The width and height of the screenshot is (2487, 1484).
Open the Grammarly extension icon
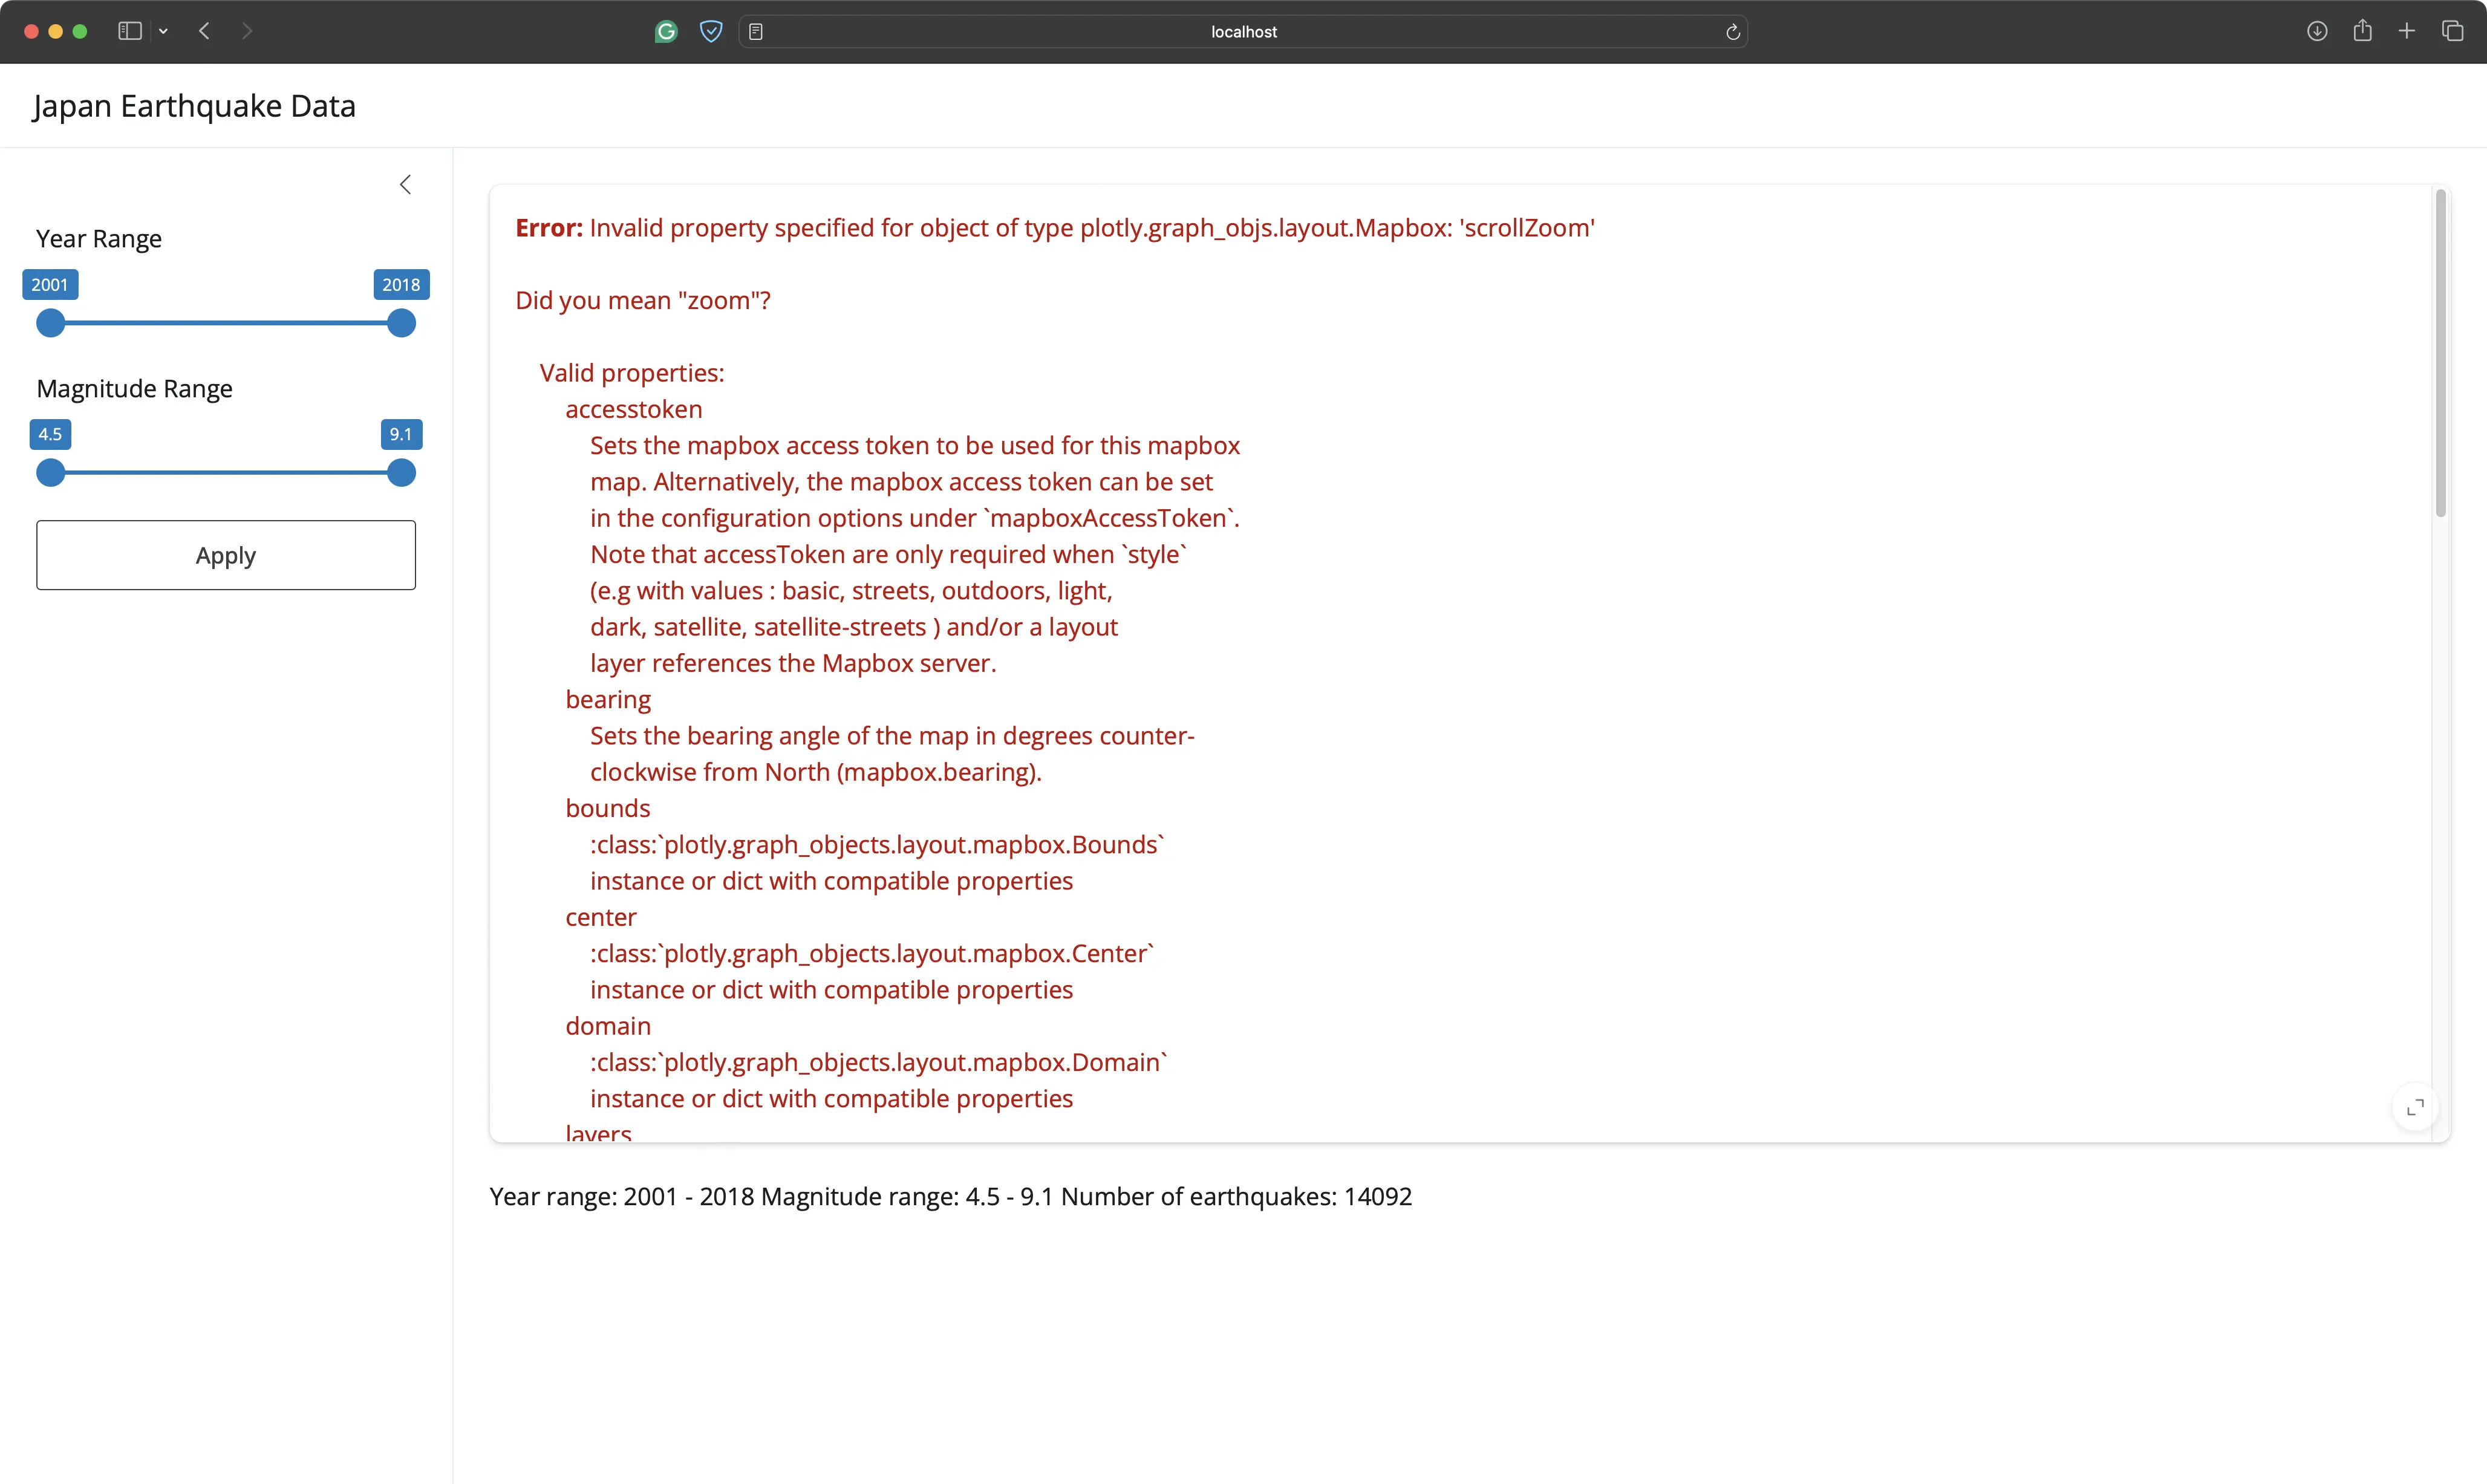pyautogui.click(x=666, y=32)
